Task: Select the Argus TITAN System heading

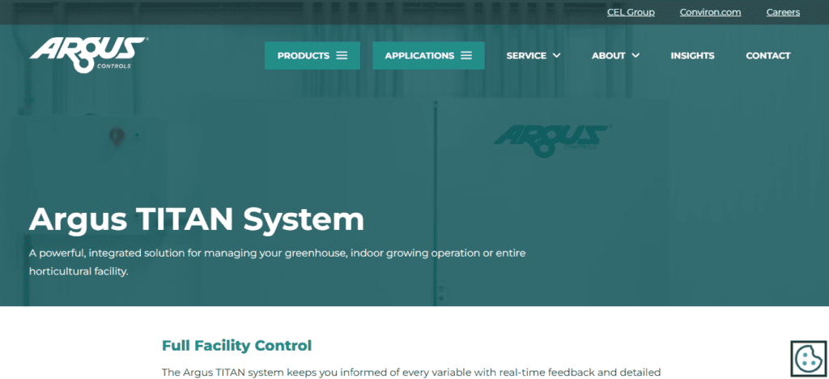Action: tap(197, 219)
